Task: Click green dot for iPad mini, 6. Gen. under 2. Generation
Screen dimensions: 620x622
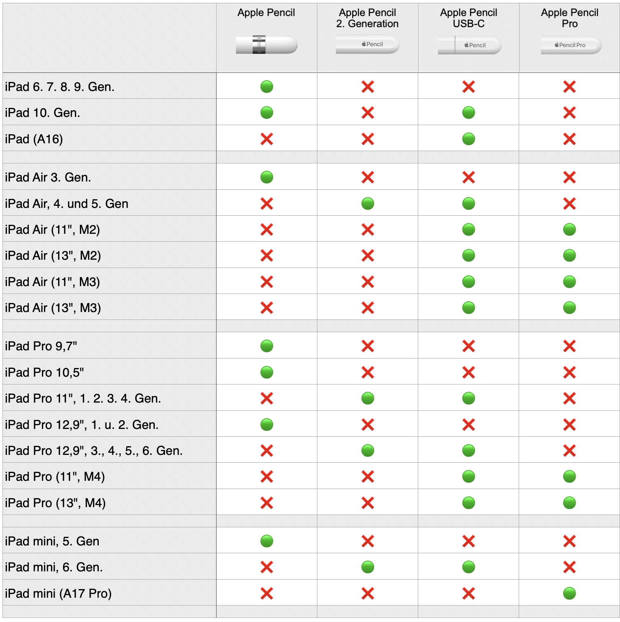Action: (368, 567)
